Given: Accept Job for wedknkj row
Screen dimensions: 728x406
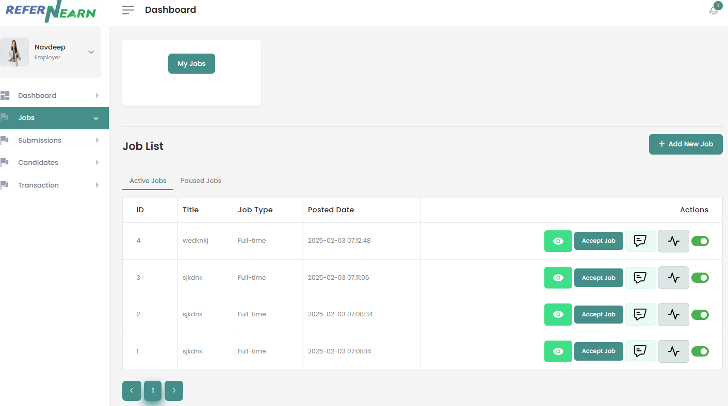Looking at the screenshot, I should 598,241.
